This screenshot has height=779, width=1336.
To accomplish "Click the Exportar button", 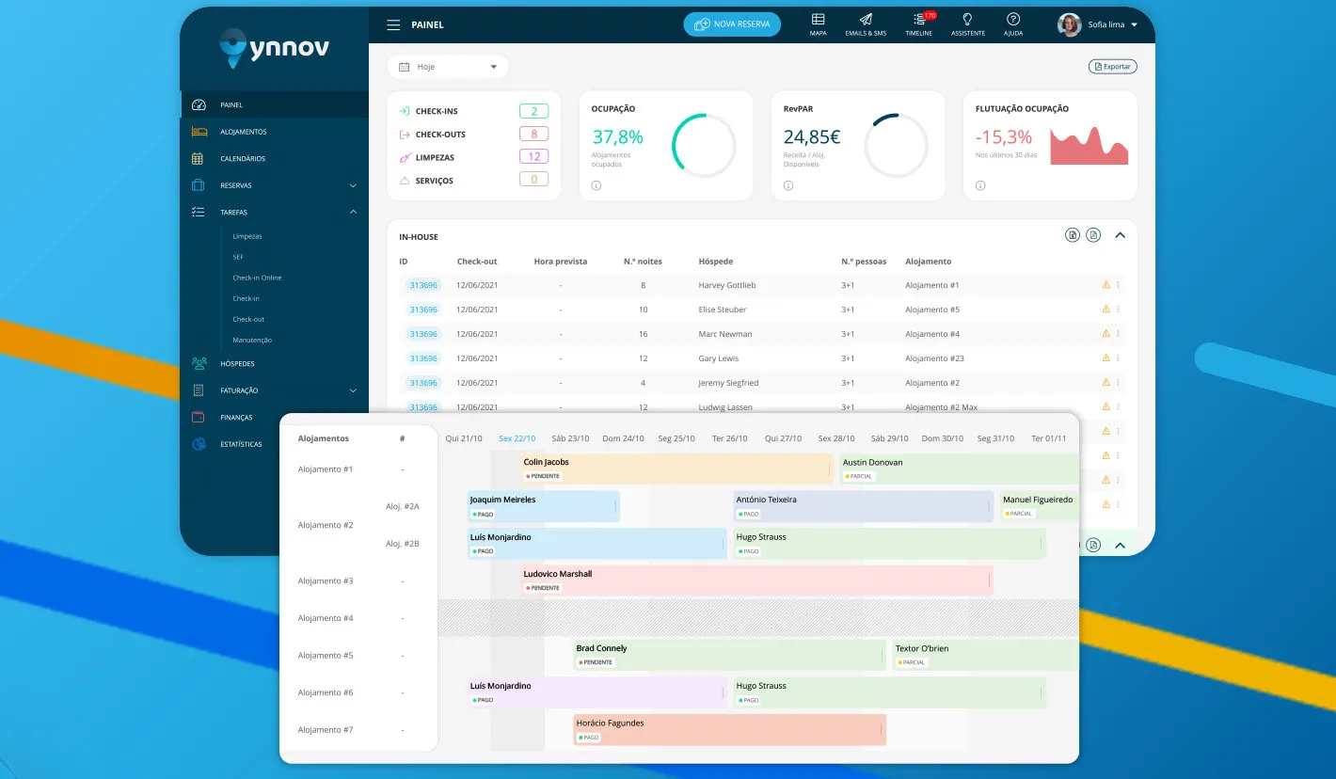I will [1113, 67].
